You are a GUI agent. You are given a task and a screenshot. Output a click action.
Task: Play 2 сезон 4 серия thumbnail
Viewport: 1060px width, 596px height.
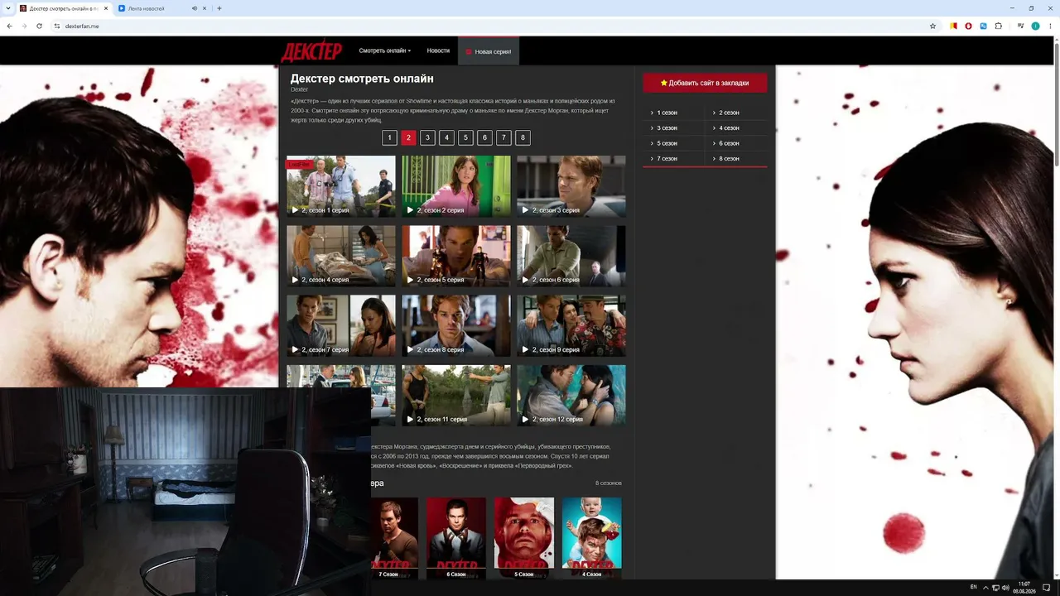pos(341,256)
